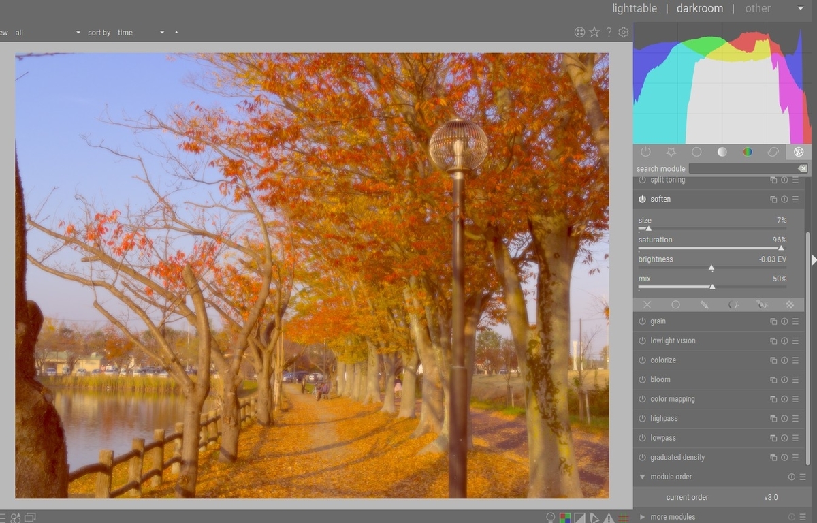The height and width of the screenshot is (523, 817).
Task: Switch to lighttable view
Action: click(635, 8)
